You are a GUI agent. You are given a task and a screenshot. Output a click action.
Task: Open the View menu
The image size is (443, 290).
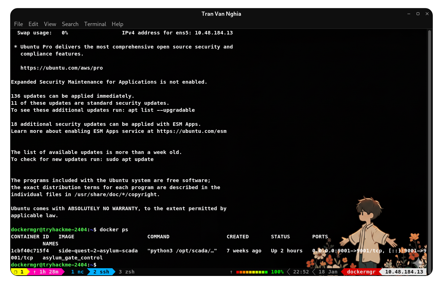click(x=50, y=24)
